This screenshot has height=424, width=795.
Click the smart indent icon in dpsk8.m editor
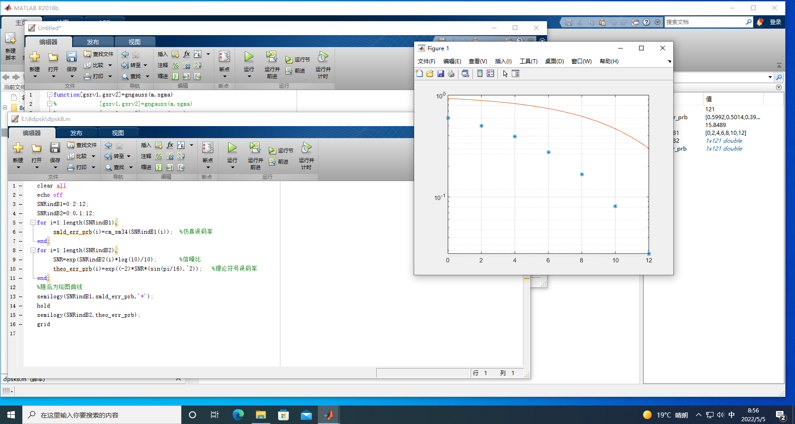click(x=159, y=167)
